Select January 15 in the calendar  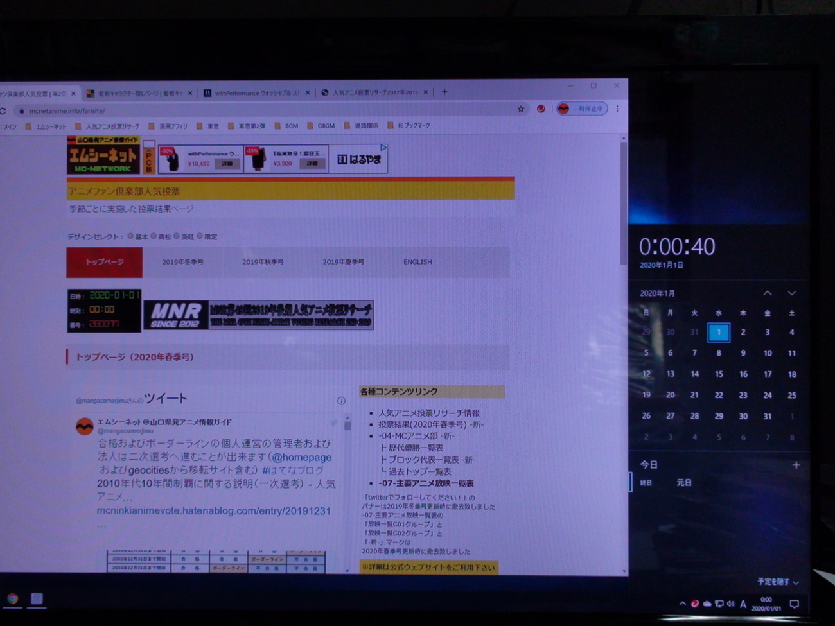[719, 374]
